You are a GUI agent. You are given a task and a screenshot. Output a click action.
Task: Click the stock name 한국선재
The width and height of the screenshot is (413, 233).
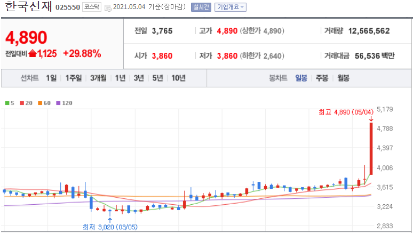click(28, 6)
